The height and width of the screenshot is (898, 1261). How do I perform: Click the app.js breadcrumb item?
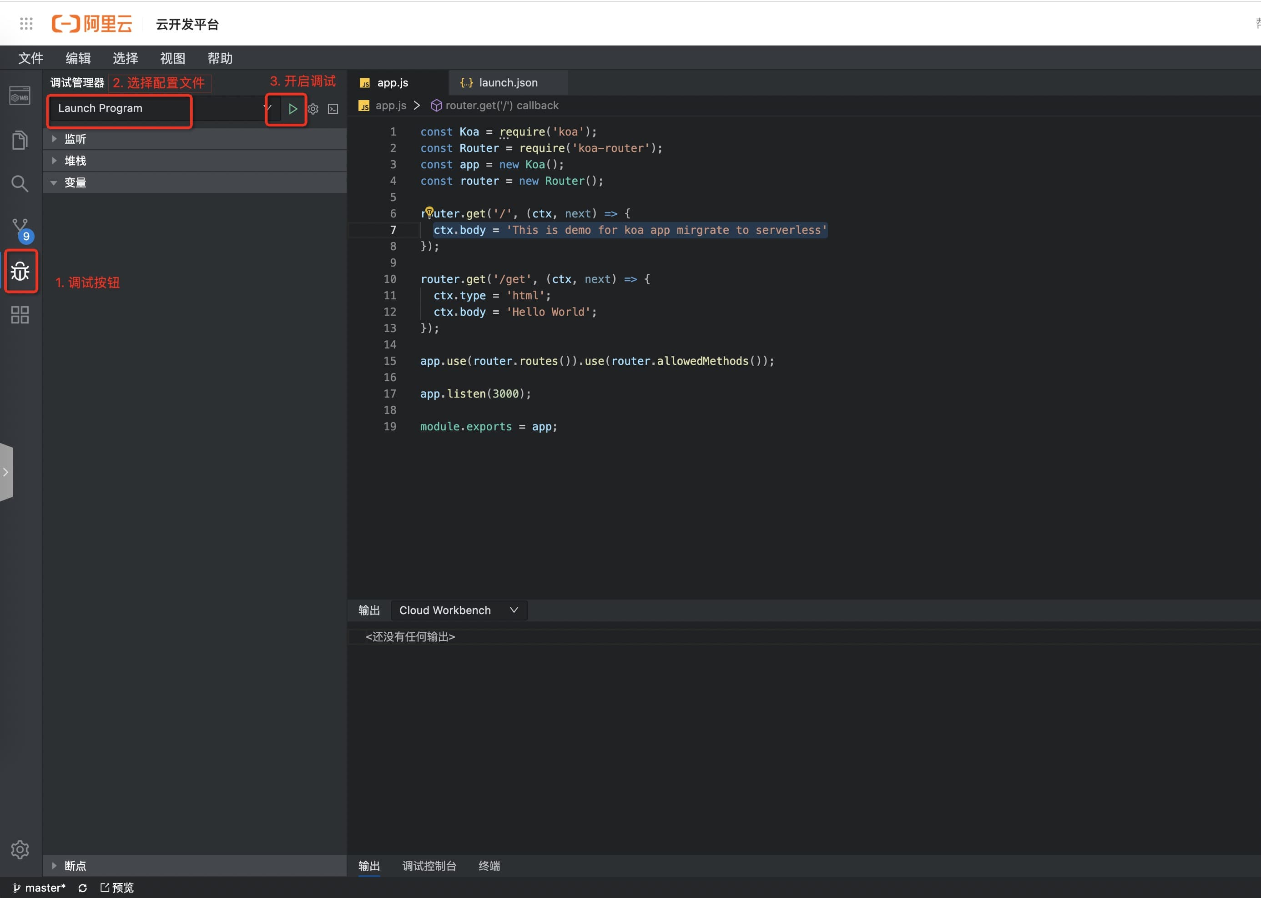[383, 106]
